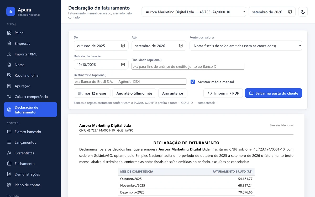The height and width of the screenshot is (197, 315).
Task: Click the Extrato bancário card icon
Action: 9,132
